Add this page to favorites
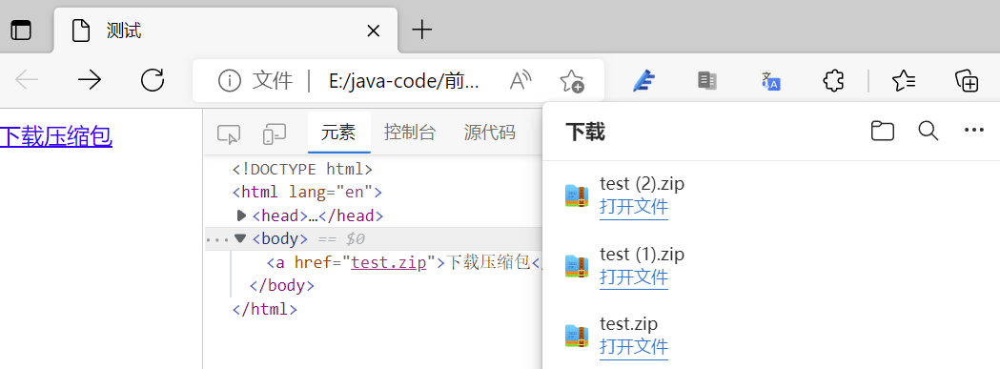 572,81
